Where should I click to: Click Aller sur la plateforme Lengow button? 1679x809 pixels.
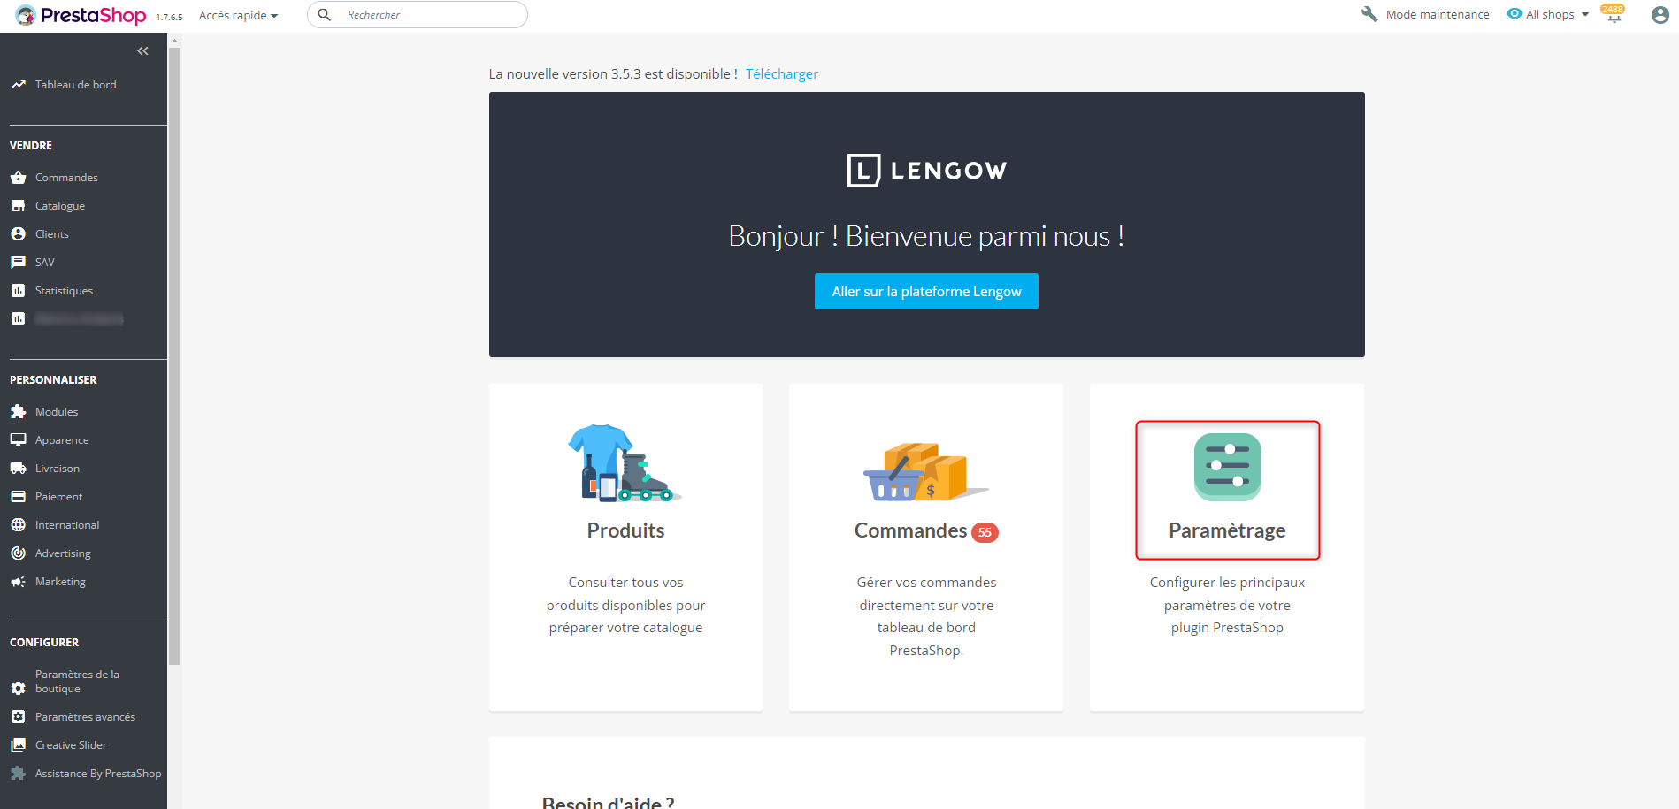point(926,292)
